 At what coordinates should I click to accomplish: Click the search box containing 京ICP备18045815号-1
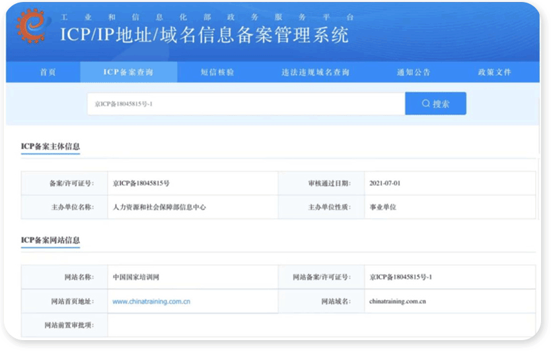(x=246, y=103)
